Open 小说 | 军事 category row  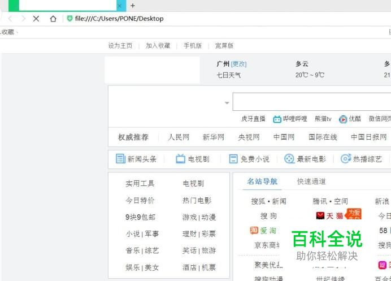(142, 234)
